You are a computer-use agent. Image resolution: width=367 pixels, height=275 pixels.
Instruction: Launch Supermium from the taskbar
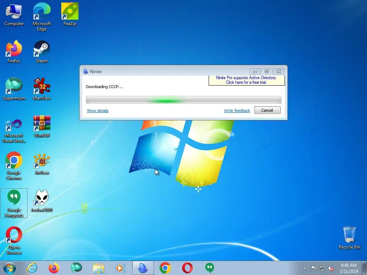coord(76,268)
